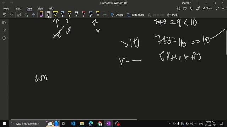227x127 pixels.
Task: Switch to the View tab
Action: [40, 8]
